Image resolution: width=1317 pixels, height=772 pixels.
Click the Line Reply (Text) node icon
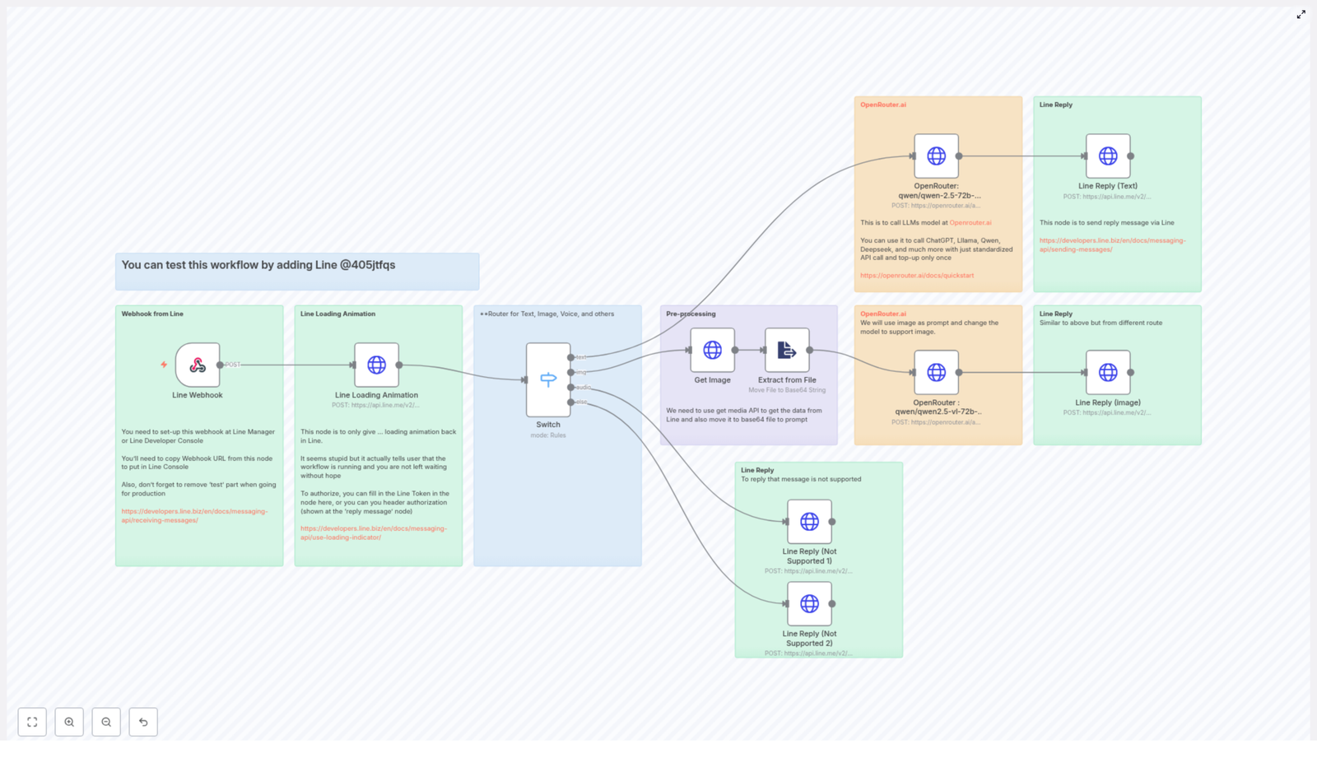(x=1107, y=155)
